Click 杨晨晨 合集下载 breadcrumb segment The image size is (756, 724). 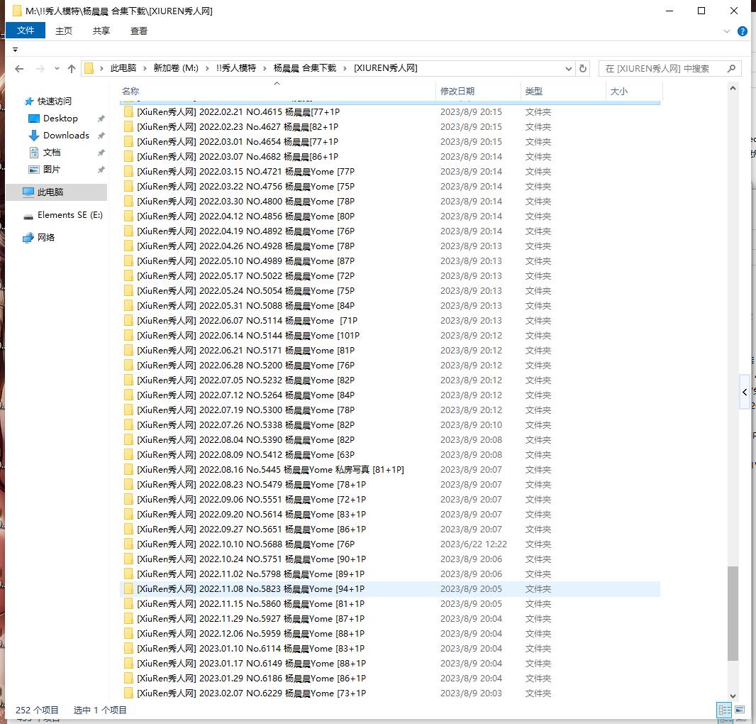coord(305,68)
